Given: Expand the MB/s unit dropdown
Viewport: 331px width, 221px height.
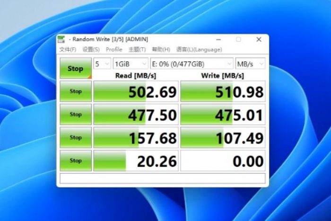Looking at the screenshot, I should click(x=250, y=63).
